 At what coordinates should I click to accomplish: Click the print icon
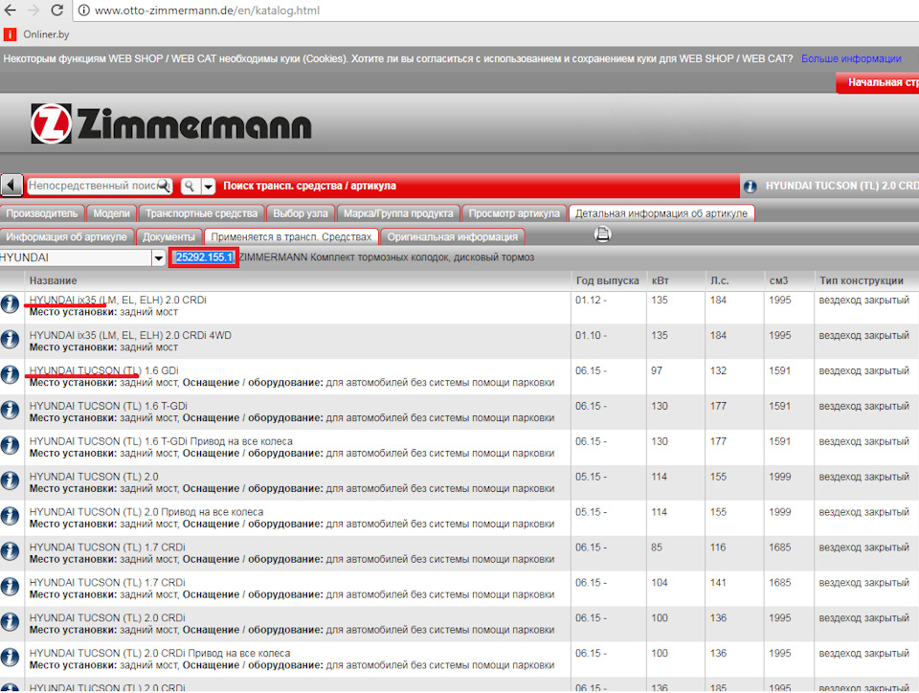point(602,235)
